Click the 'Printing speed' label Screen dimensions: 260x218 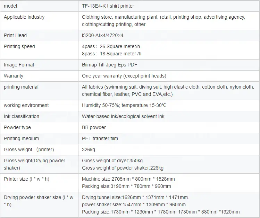tap(19, 46)
